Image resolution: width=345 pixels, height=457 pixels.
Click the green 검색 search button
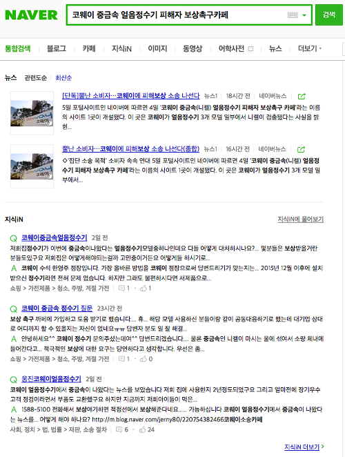click(329, 14)
